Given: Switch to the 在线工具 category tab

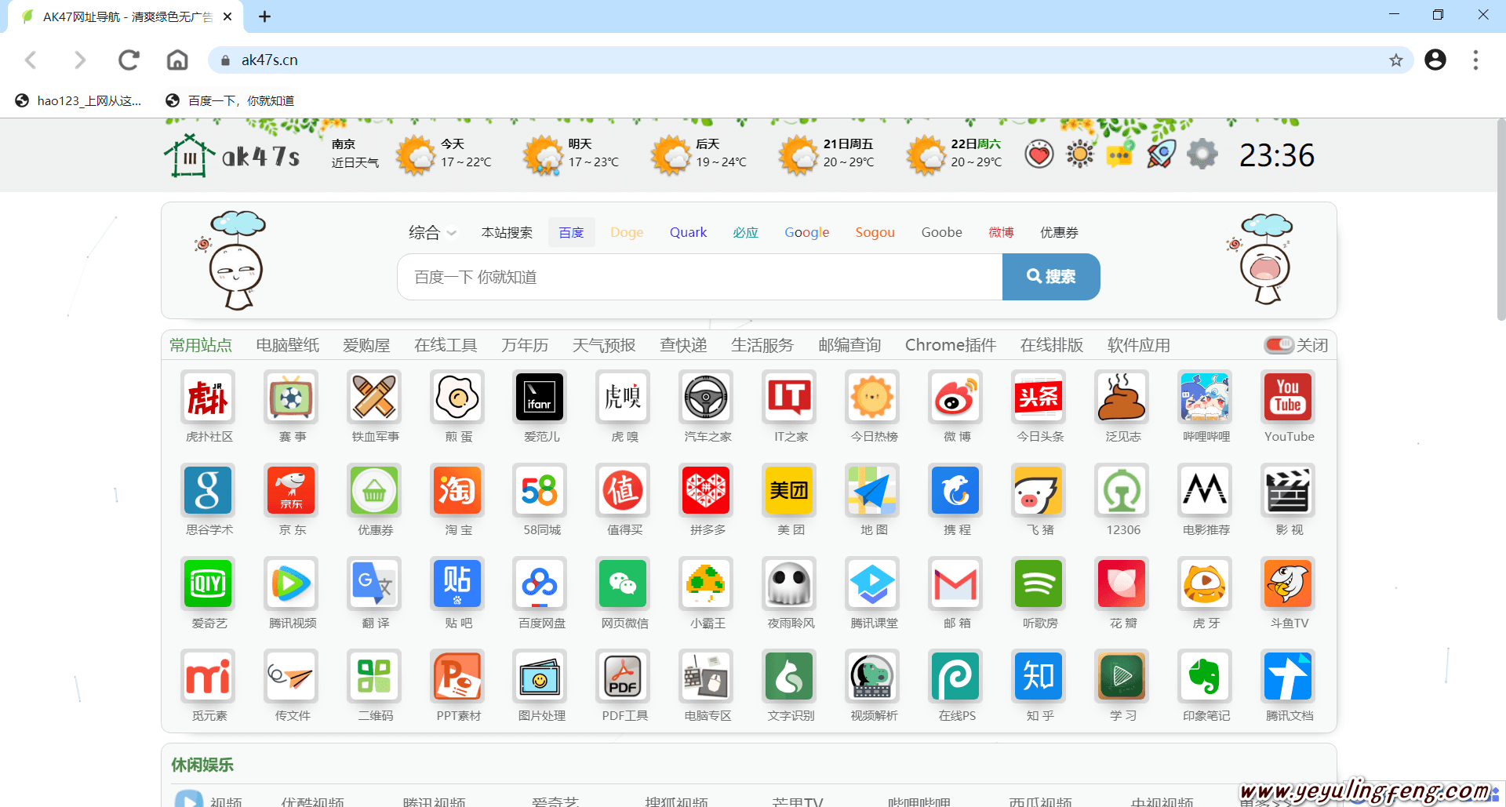Looking at the screenshot, I should pos(446,345).
